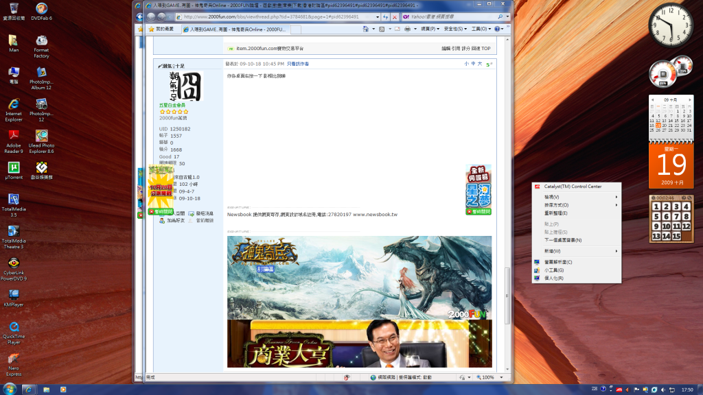Click the 引用 quote link

coord(456,49)
